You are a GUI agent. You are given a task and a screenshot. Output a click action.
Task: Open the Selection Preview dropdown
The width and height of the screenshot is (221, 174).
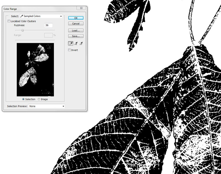point(47,106)
